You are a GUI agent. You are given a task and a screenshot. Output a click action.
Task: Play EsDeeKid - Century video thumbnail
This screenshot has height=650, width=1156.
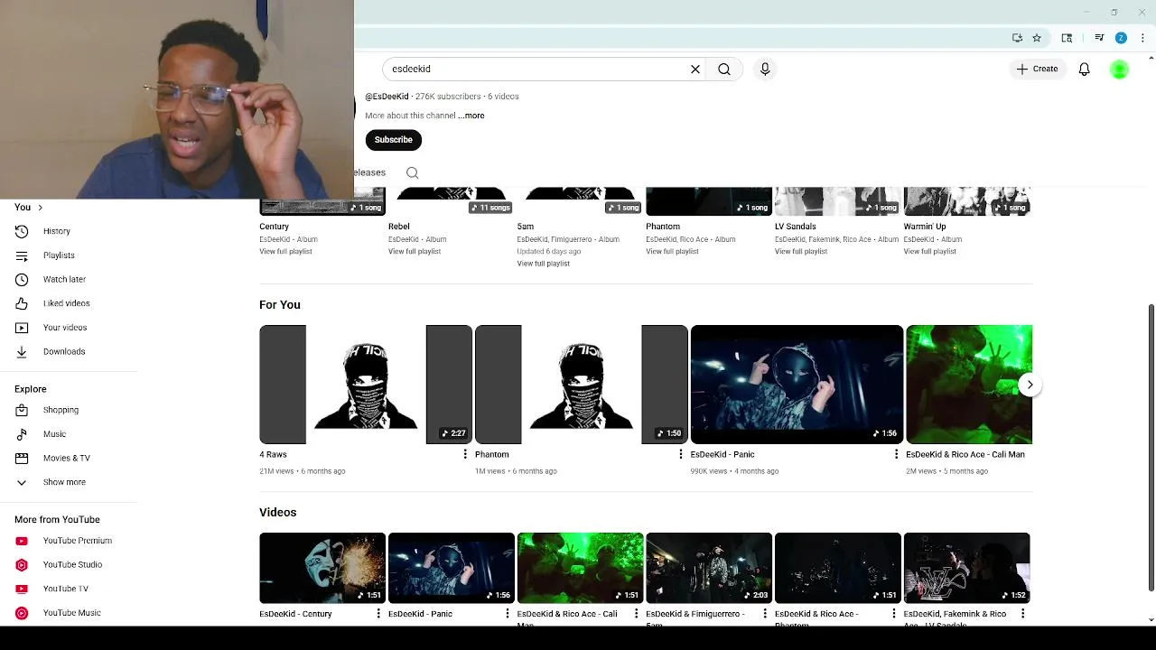click(322, 568)
